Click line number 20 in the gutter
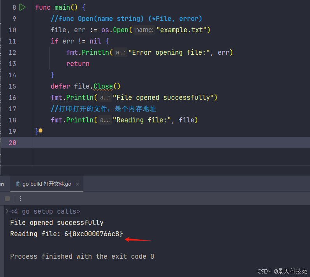This screenshot has width=310, height=277. coord(12,143)
